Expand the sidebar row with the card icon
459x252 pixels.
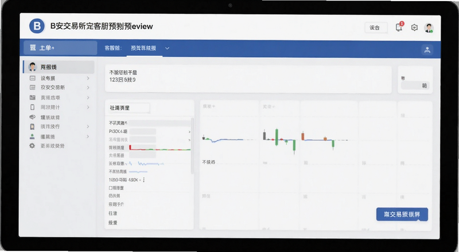[x=88, y=78]
